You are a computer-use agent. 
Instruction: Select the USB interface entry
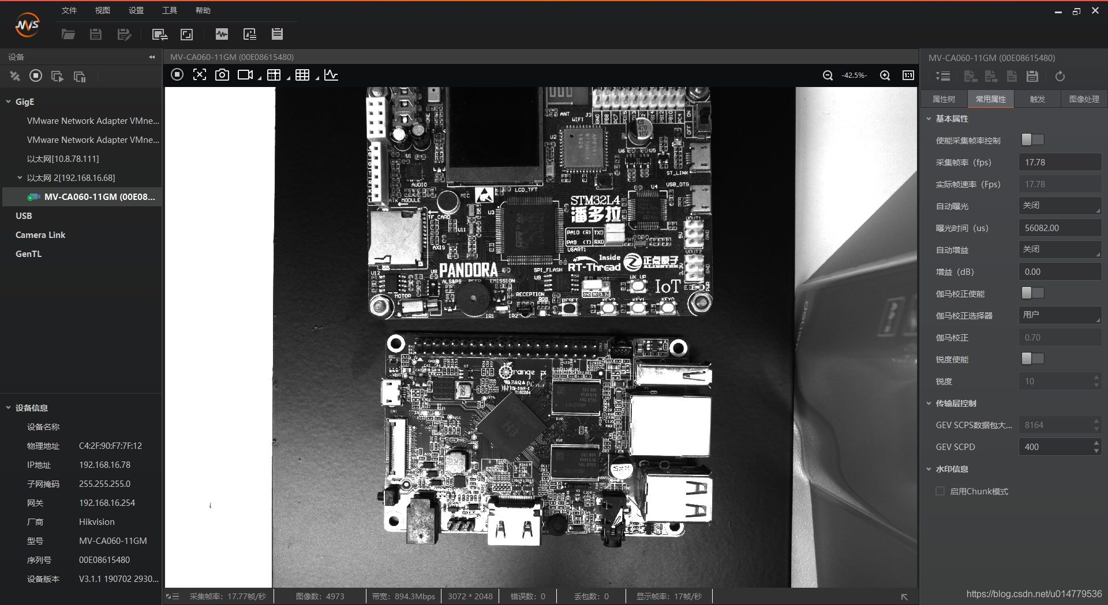[x=24, y=215]
